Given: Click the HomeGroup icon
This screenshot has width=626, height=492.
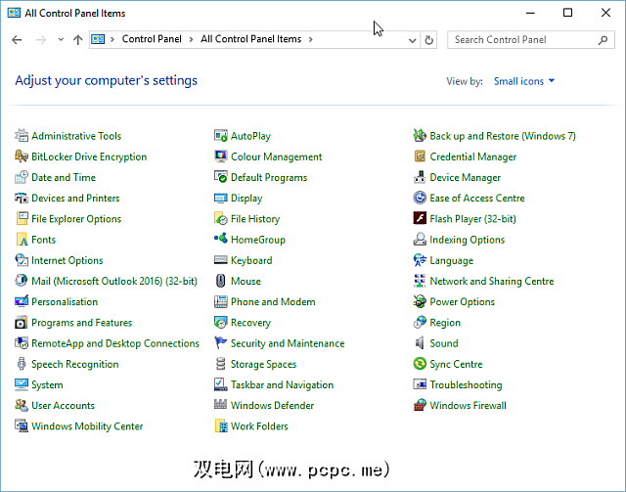Looking at the screenshot, I should 221,240.
